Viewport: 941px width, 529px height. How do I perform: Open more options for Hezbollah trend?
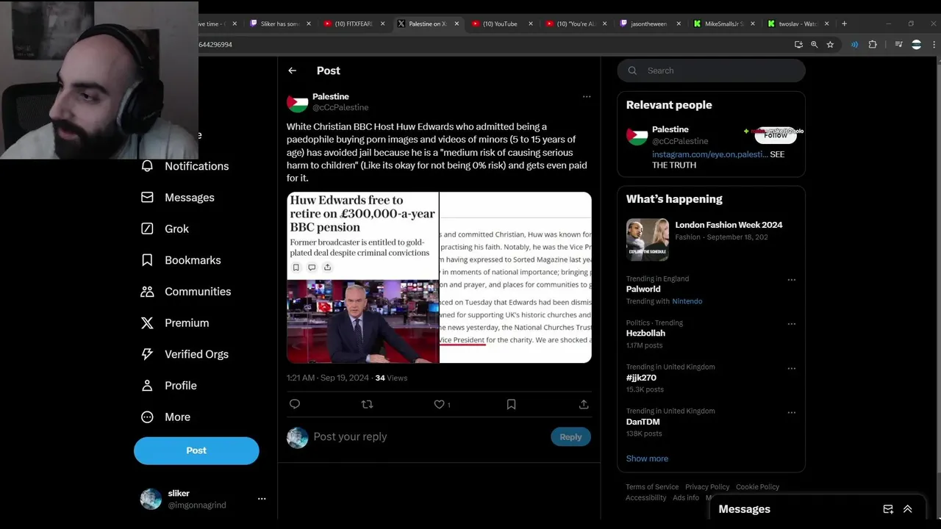[x=792, y=324]
